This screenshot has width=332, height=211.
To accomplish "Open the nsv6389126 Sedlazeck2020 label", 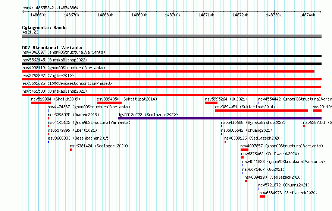I will [253, 138].
